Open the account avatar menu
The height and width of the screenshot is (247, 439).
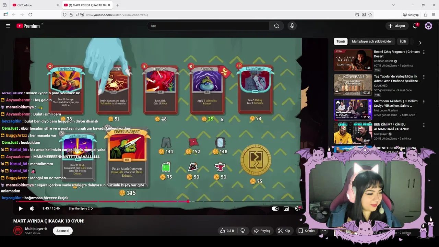click(x=428, y=26)
